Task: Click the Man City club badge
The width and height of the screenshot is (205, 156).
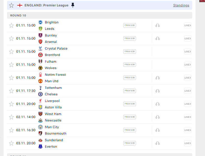Action: 40,127
